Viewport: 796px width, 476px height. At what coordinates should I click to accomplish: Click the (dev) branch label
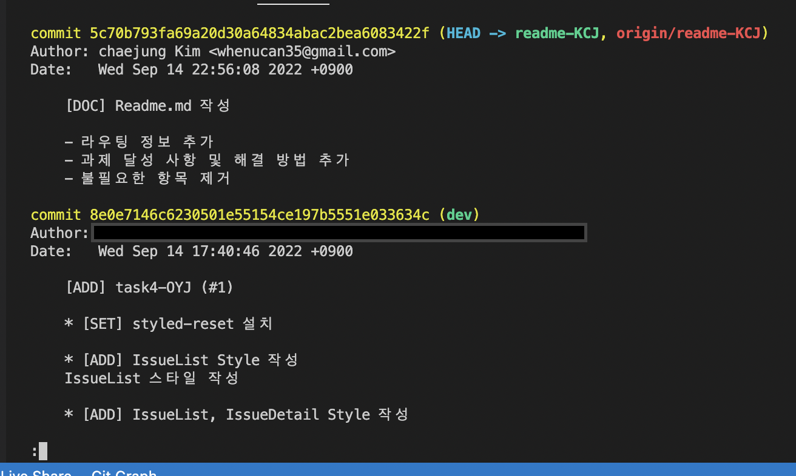[x=459, y=215]
